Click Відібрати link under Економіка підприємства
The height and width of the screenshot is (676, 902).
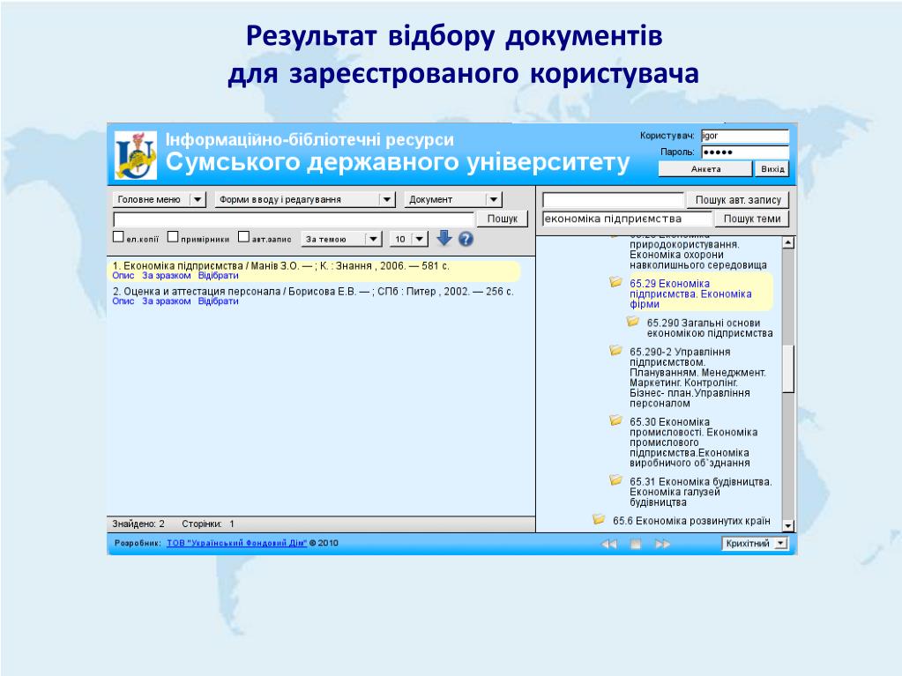[218, 275]
